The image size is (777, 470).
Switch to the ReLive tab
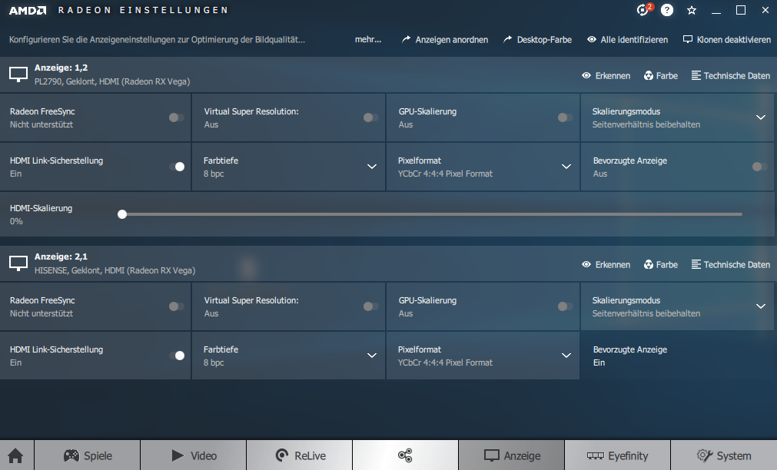[x=299, y=455]
